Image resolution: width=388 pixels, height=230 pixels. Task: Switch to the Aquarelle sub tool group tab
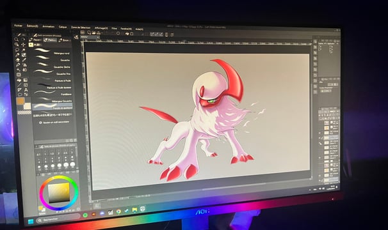(35, 40)
